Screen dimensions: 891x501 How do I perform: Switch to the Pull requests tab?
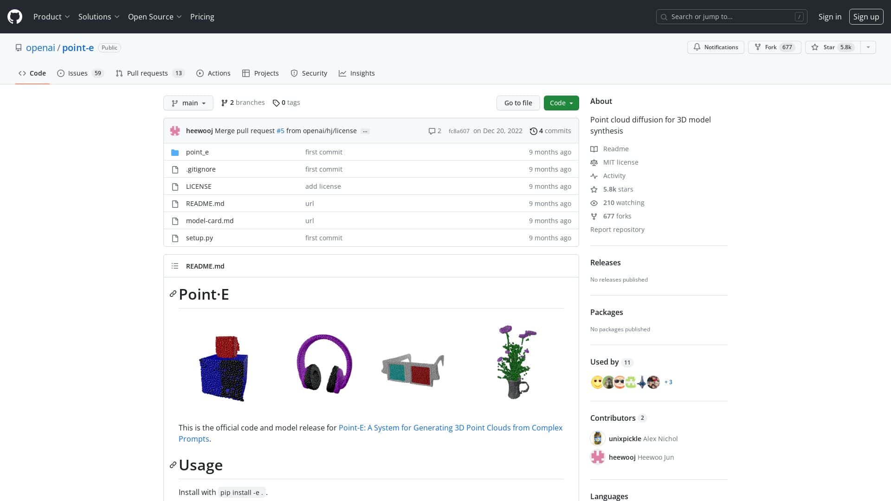(x=150, y=73)
